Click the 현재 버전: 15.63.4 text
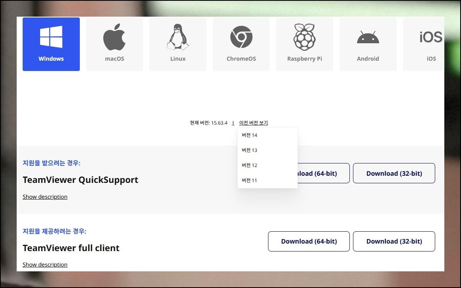The height and width of the screenshot is (288, 461). 208,123
